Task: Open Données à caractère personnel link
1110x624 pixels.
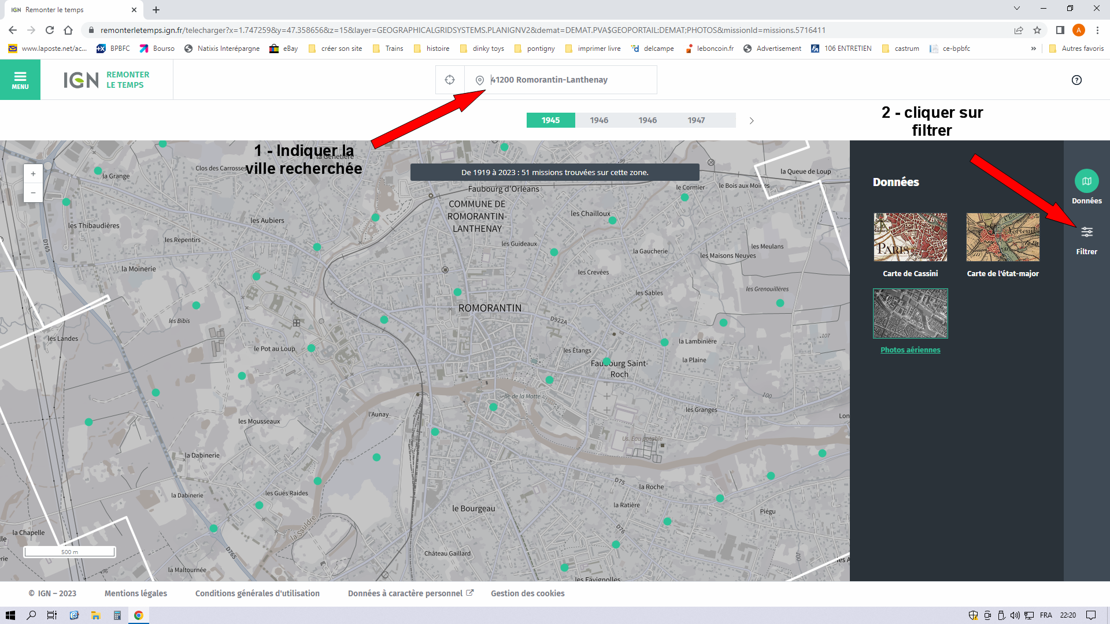Action: (x=410, y=593)
